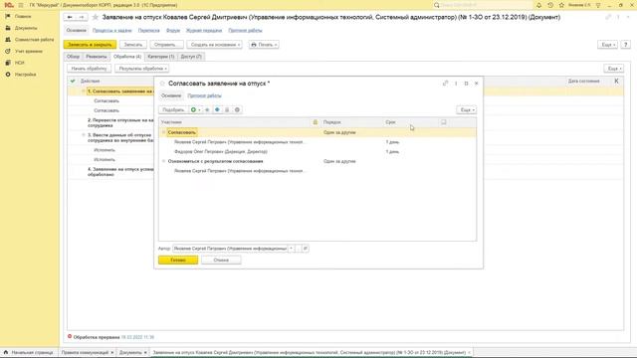Click the lock column header icon
Image resolution: width=637 pixels, height=358 pixels.
[x=316, y=122]
